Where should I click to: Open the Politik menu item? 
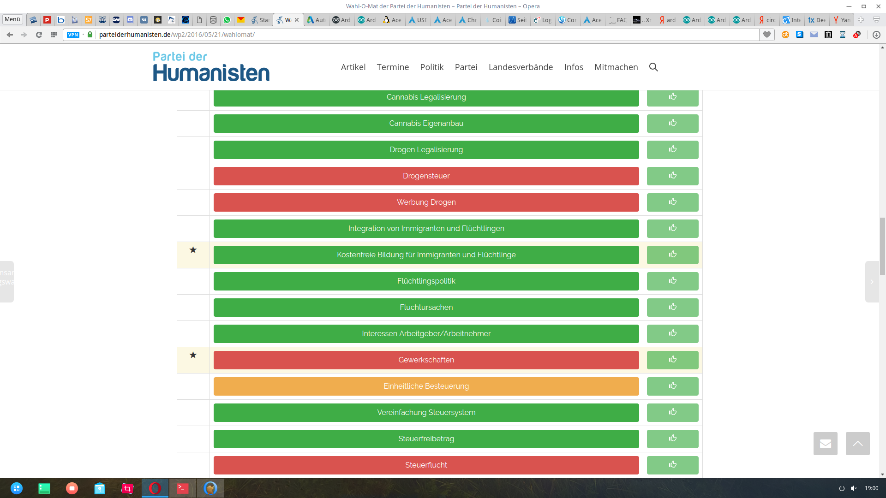coord(431,67)
